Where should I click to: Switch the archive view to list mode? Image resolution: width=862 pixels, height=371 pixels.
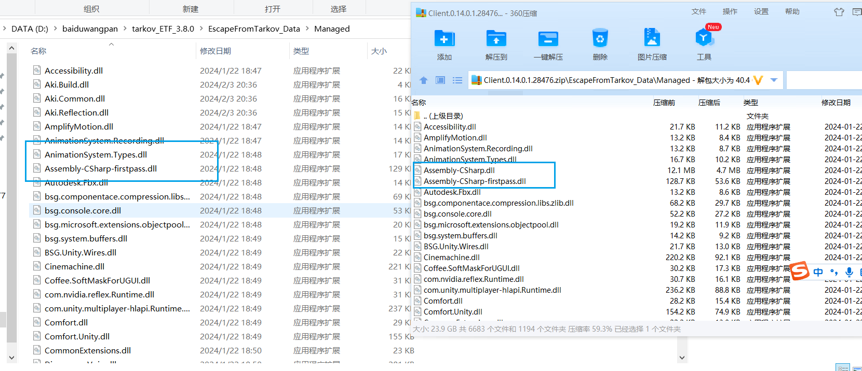[x=457, y=80]
